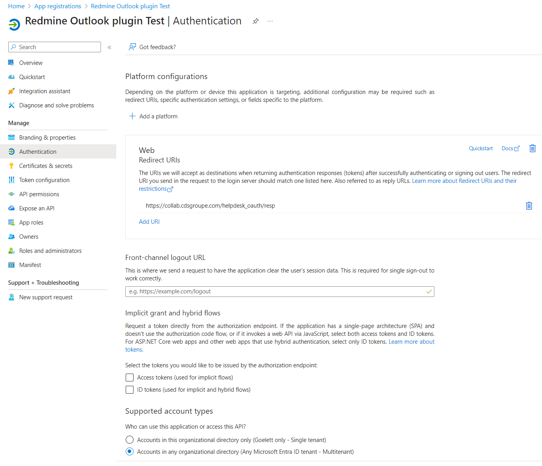Focus the sidebar Search field
Image resolution: width=542 pixels, height=466 pixels.
(x=55, y=47)
